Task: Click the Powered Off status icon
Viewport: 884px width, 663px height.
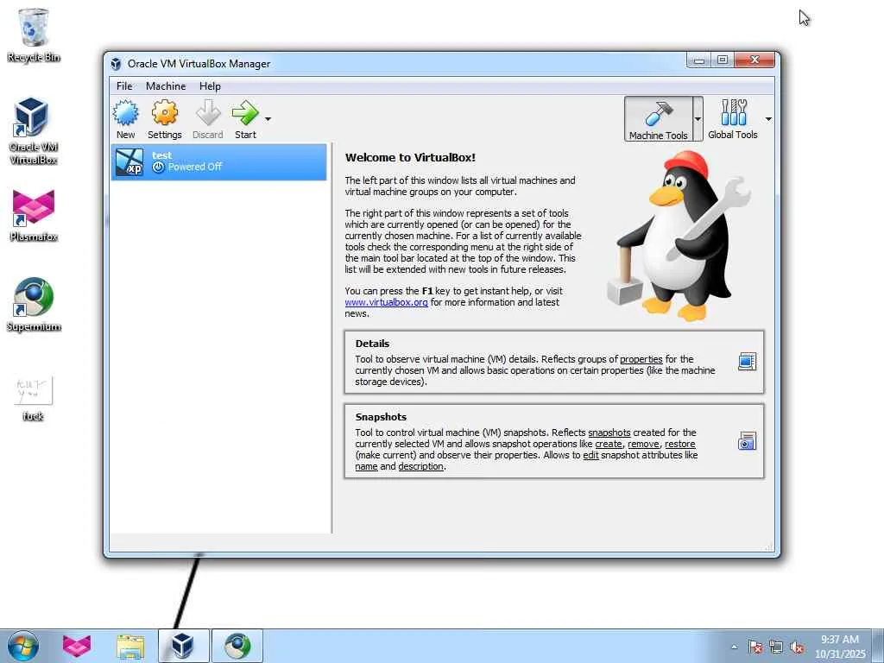Action: (159, 167)
